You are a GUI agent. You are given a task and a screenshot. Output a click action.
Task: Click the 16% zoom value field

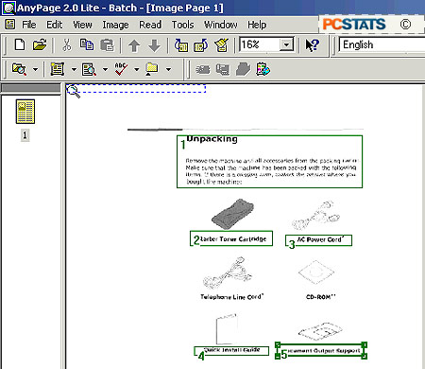pyautogui.click(x=260, y=44)
